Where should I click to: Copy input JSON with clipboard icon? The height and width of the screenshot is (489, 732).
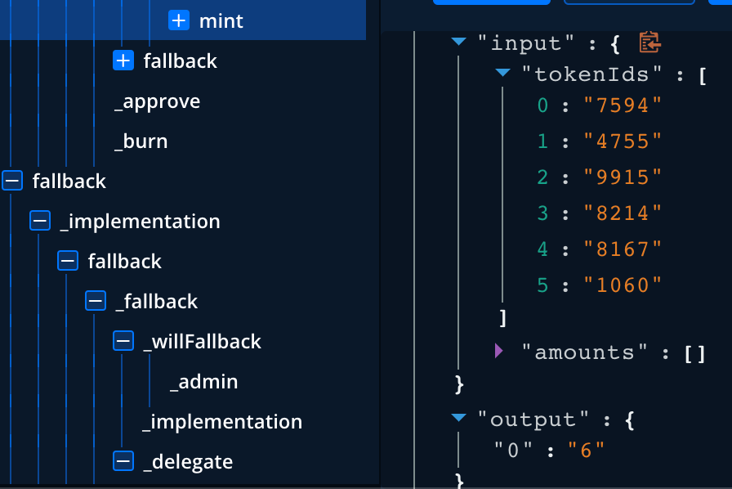click(649, 42)
